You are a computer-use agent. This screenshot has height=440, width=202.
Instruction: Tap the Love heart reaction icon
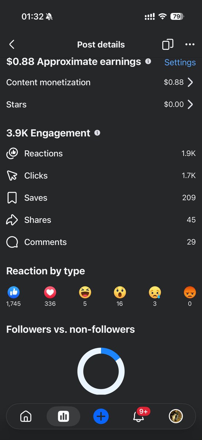pyautogui.click(x=50, y=292)
